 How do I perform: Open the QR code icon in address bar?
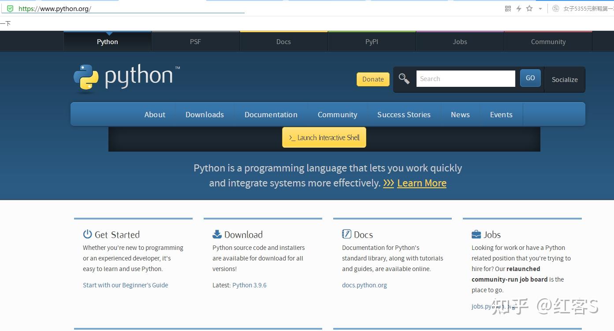(x=508, y=8)
